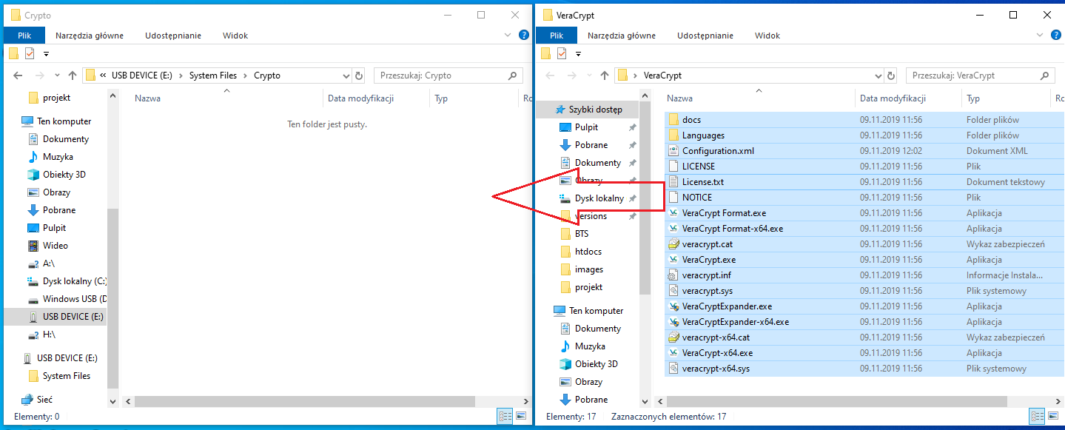
Task: Click the Plik button in VeraCrypt window
Action: coord(557,36)
